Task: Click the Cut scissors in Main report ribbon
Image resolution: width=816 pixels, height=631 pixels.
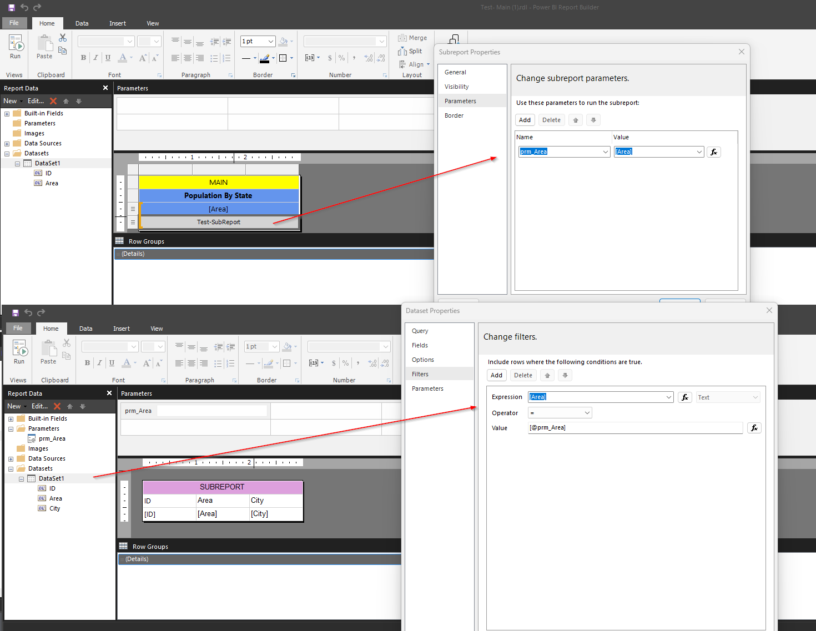Action: pos(63,38)
